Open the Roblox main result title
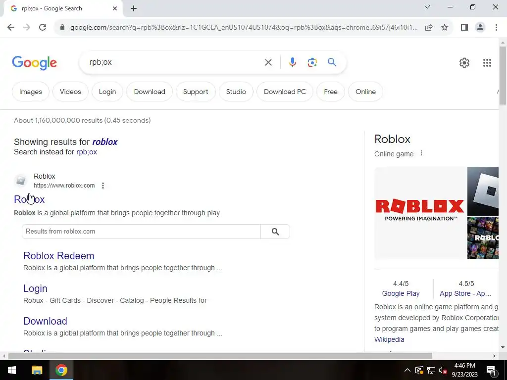The height and width of the screenshot is (380, 507). 29,199
